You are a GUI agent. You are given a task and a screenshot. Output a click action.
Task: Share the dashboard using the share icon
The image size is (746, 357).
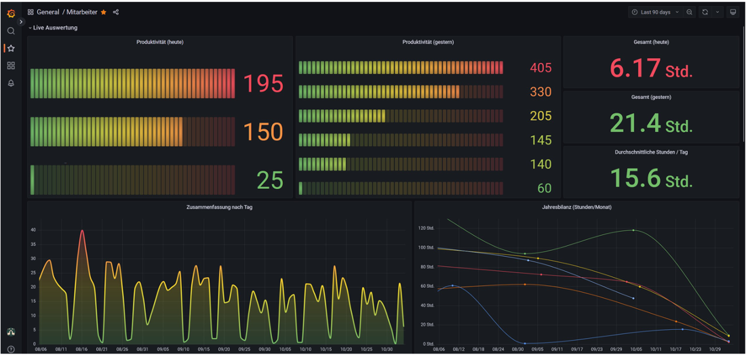coord(116,12)
